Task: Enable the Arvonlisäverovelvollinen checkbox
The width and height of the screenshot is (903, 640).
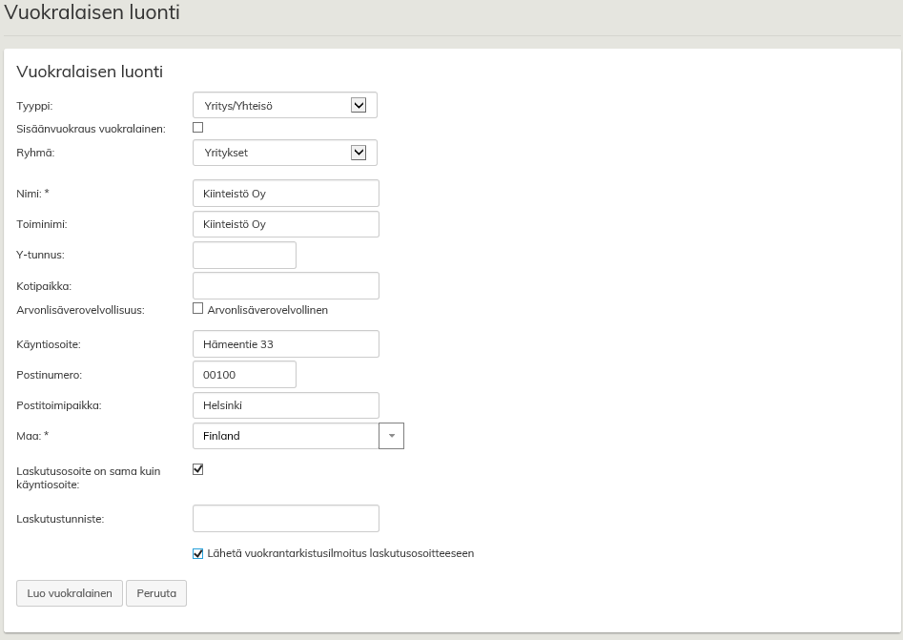Action: (x=198, y=309)
